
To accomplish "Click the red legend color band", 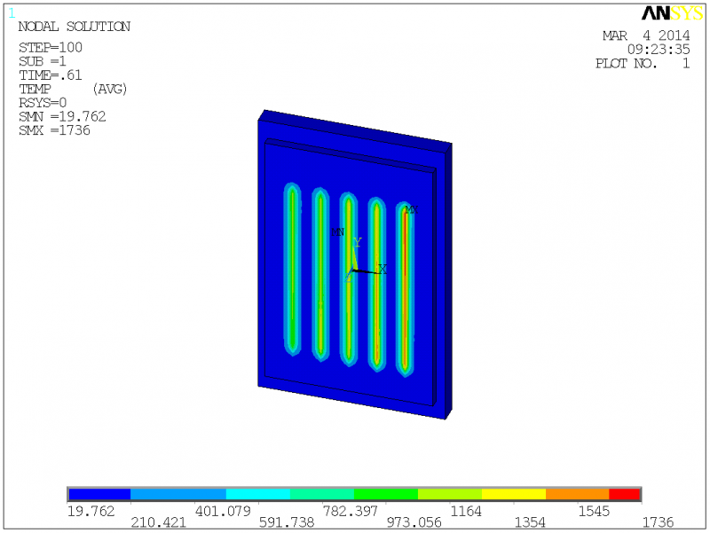I will coord(624,494).
